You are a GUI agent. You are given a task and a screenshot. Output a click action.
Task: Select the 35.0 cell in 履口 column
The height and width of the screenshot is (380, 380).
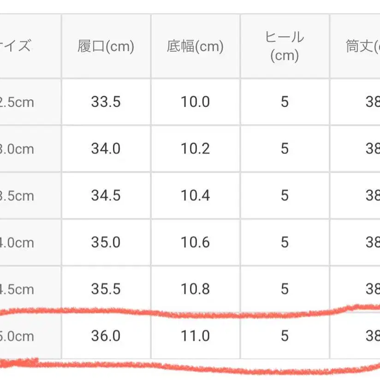coord(106,243)
